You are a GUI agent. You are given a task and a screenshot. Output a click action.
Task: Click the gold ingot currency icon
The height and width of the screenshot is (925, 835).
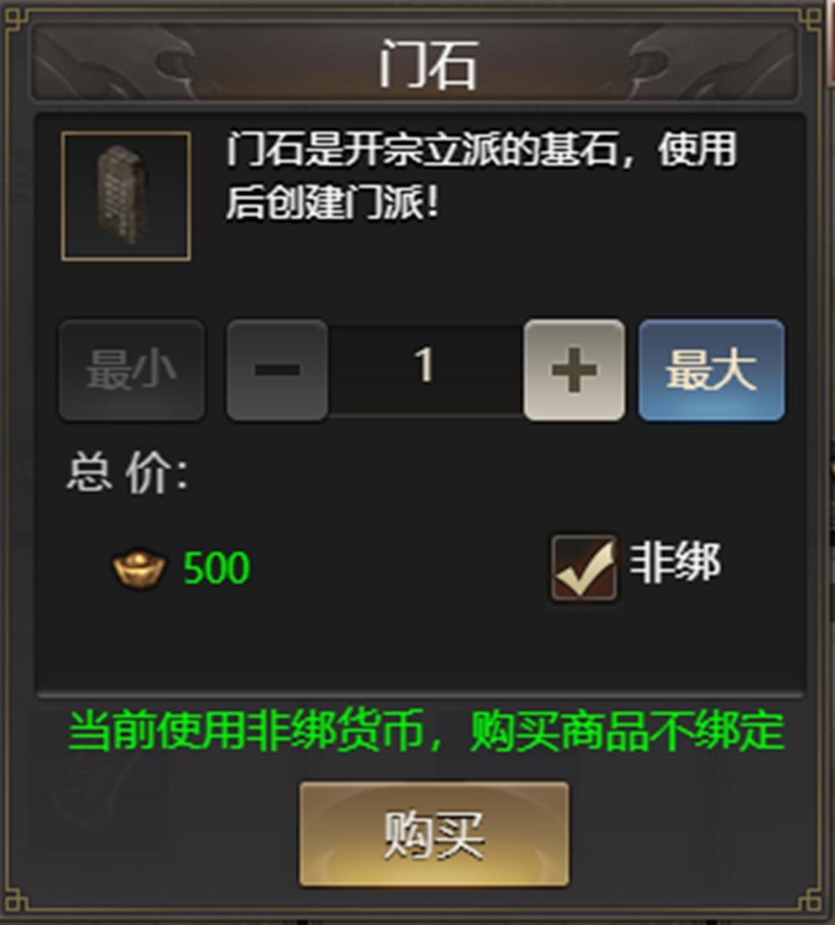[x=139, y=568]
